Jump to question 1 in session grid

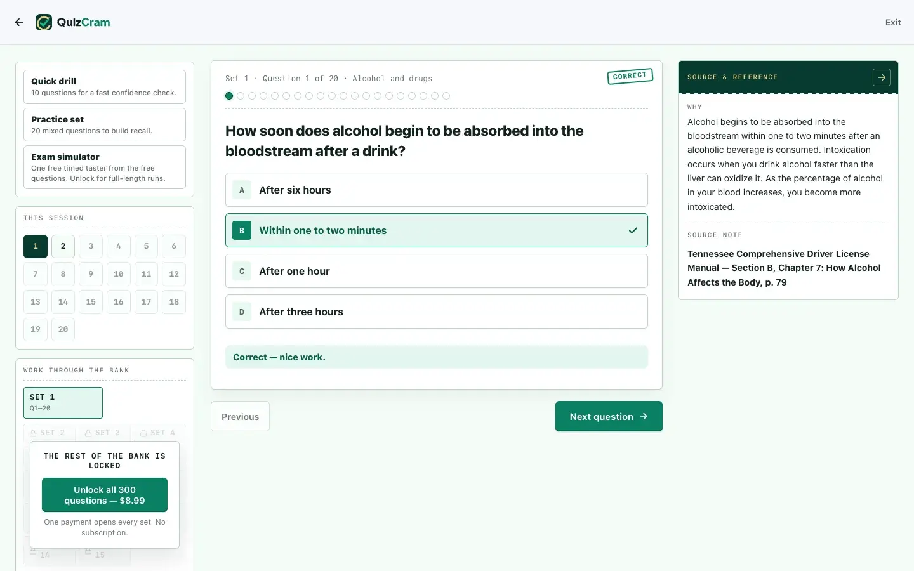36,246
